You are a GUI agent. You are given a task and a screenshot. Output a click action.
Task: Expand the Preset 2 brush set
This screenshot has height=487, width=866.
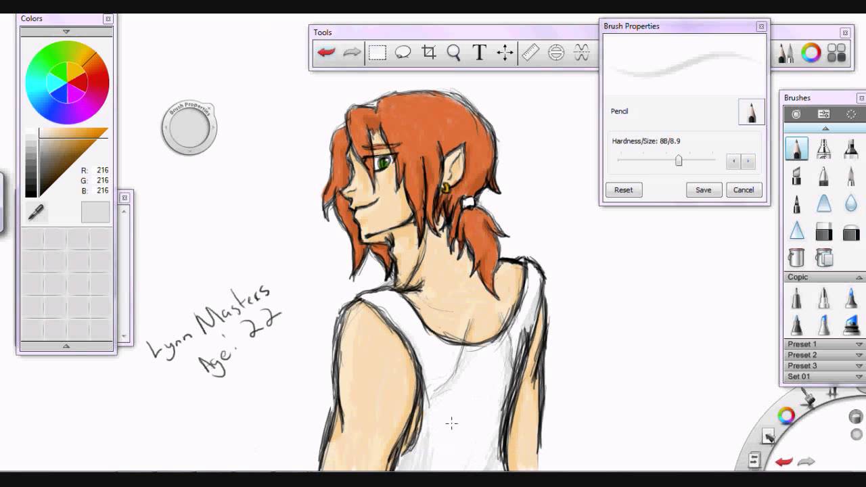859,355
